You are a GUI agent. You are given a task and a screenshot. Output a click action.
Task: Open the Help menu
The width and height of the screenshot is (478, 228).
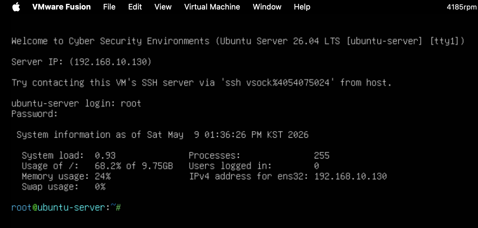[302, 7]
